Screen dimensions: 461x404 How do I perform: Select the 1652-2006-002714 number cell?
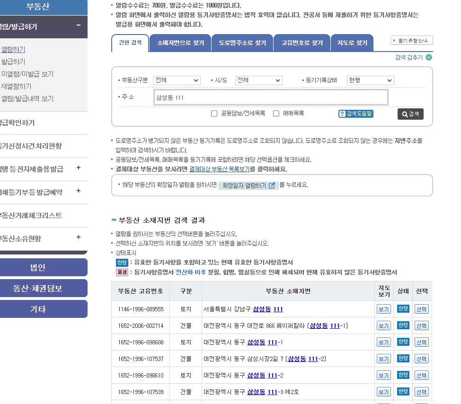pyautogui.click(x=141, y=326)
